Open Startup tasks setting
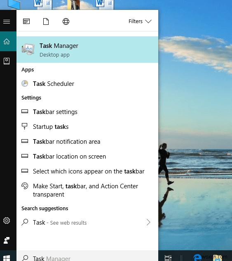The height and width of the screenshot is (261, 232). coord(87,126)
